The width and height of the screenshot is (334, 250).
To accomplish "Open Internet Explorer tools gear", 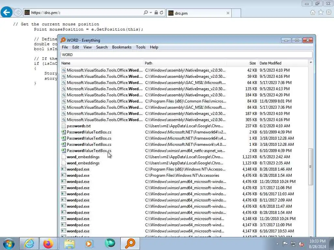I will [x=329, y=12].
